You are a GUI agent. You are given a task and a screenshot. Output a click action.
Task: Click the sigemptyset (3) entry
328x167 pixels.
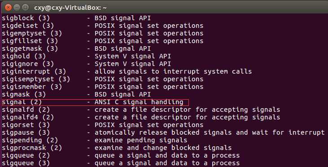[x=32, y=33]
